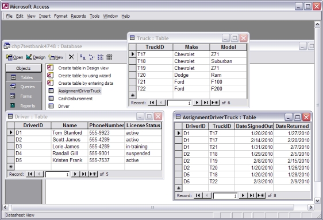
Task: Click record number field in AssignmentDriverTruck table
Action: tap(225, 196)
